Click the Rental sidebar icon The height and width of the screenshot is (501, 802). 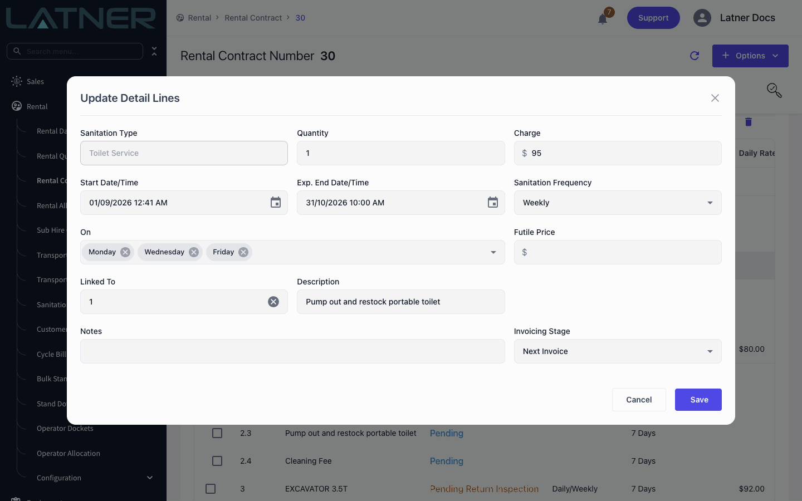click(x=17, y=106)
